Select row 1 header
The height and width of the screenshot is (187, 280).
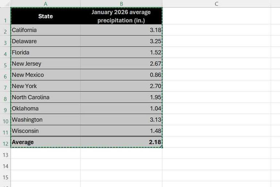click(x=5, y=16)
